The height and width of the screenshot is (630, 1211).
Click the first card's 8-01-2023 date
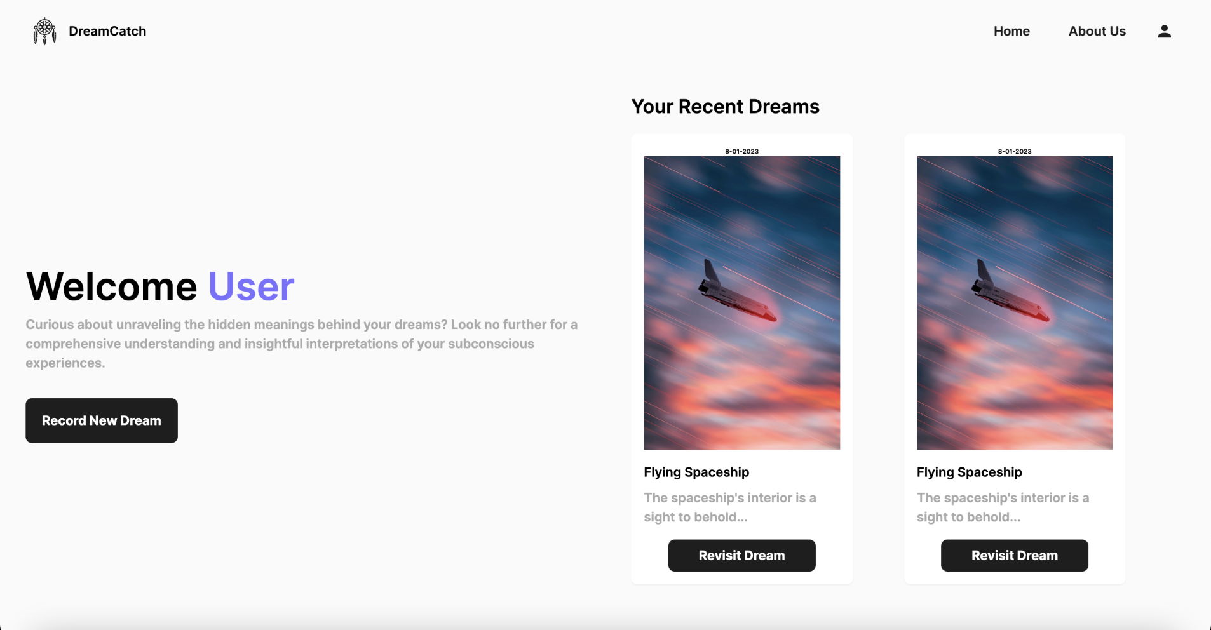741,151
